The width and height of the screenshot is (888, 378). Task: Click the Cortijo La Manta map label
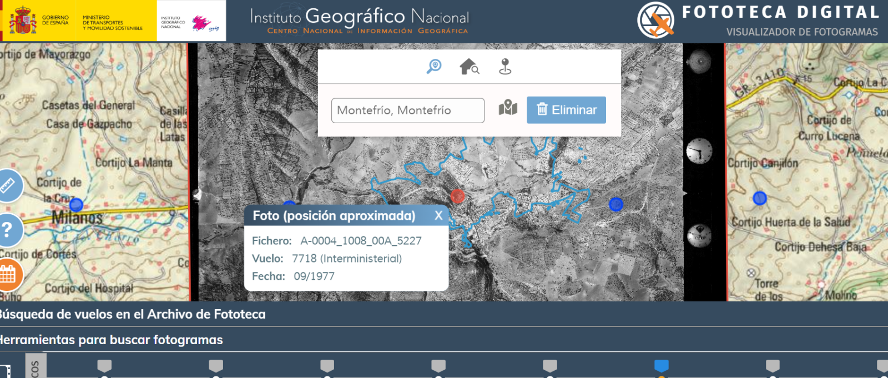pos(134,163)
